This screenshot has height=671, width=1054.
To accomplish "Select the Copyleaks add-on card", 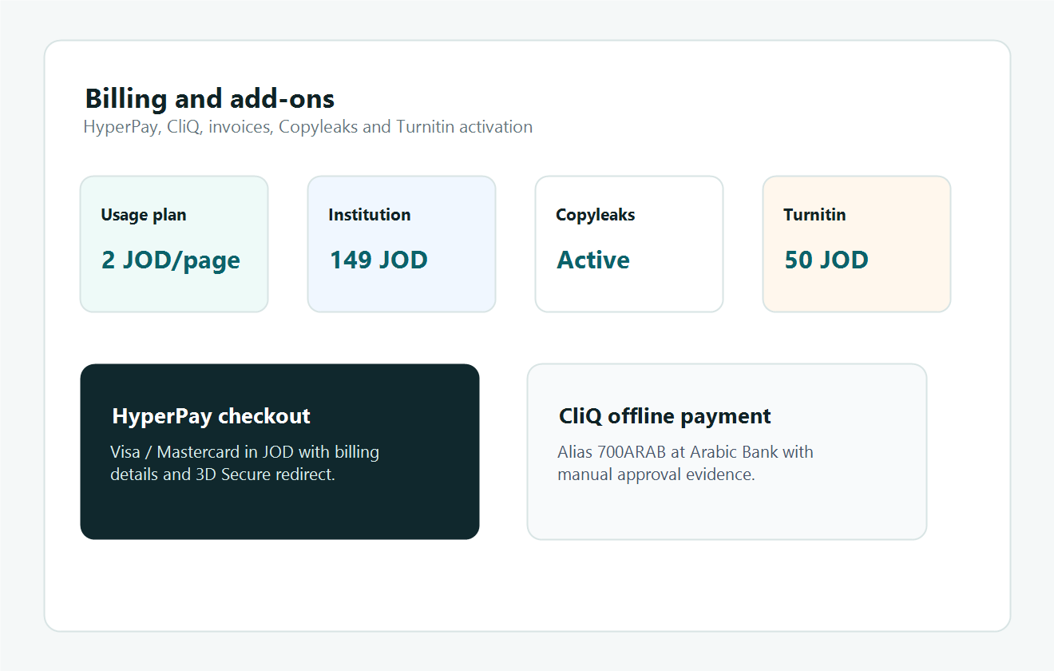I will point(629,244).
